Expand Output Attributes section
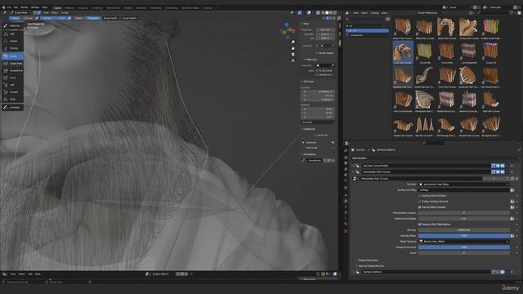 tap(367, 261)
